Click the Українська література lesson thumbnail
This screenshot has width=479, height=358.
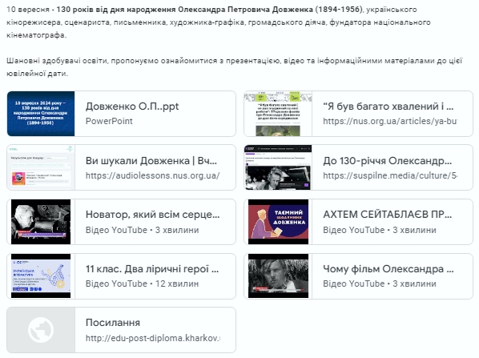click(41, 276)
